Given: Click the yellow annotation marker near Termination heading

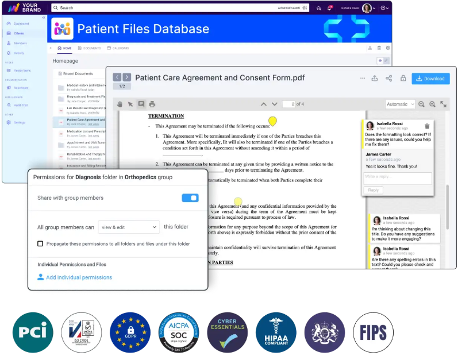Looking at the screenshot, I should coord(272,121).
